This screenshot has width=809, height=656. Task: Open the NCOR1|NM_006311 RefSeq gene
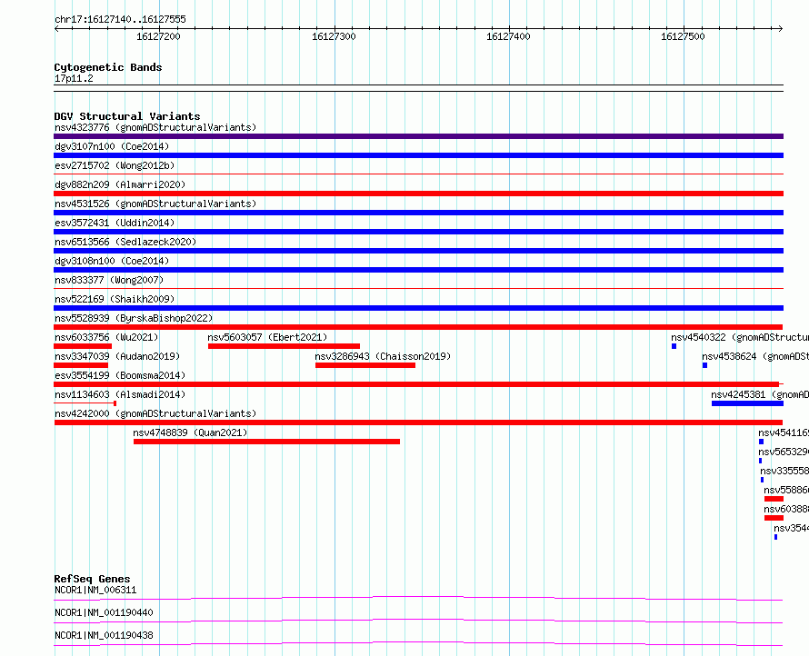tap(95, 590)
